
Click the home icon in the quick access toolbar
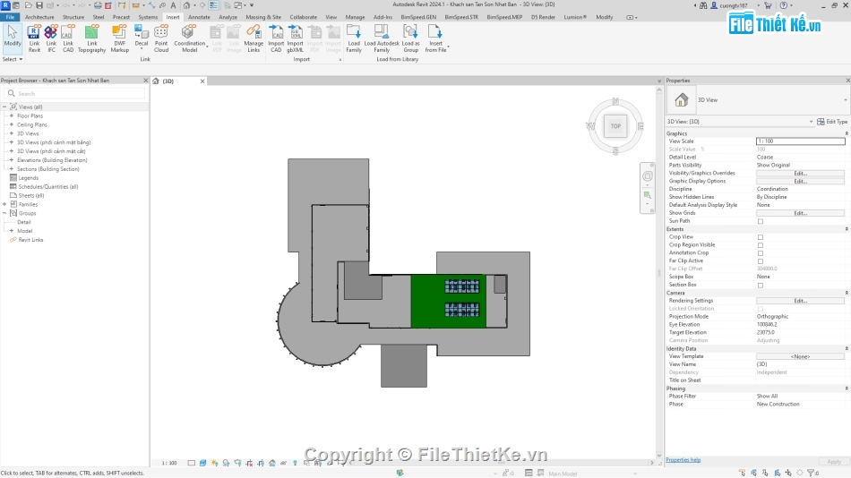(x=186, y=4)
